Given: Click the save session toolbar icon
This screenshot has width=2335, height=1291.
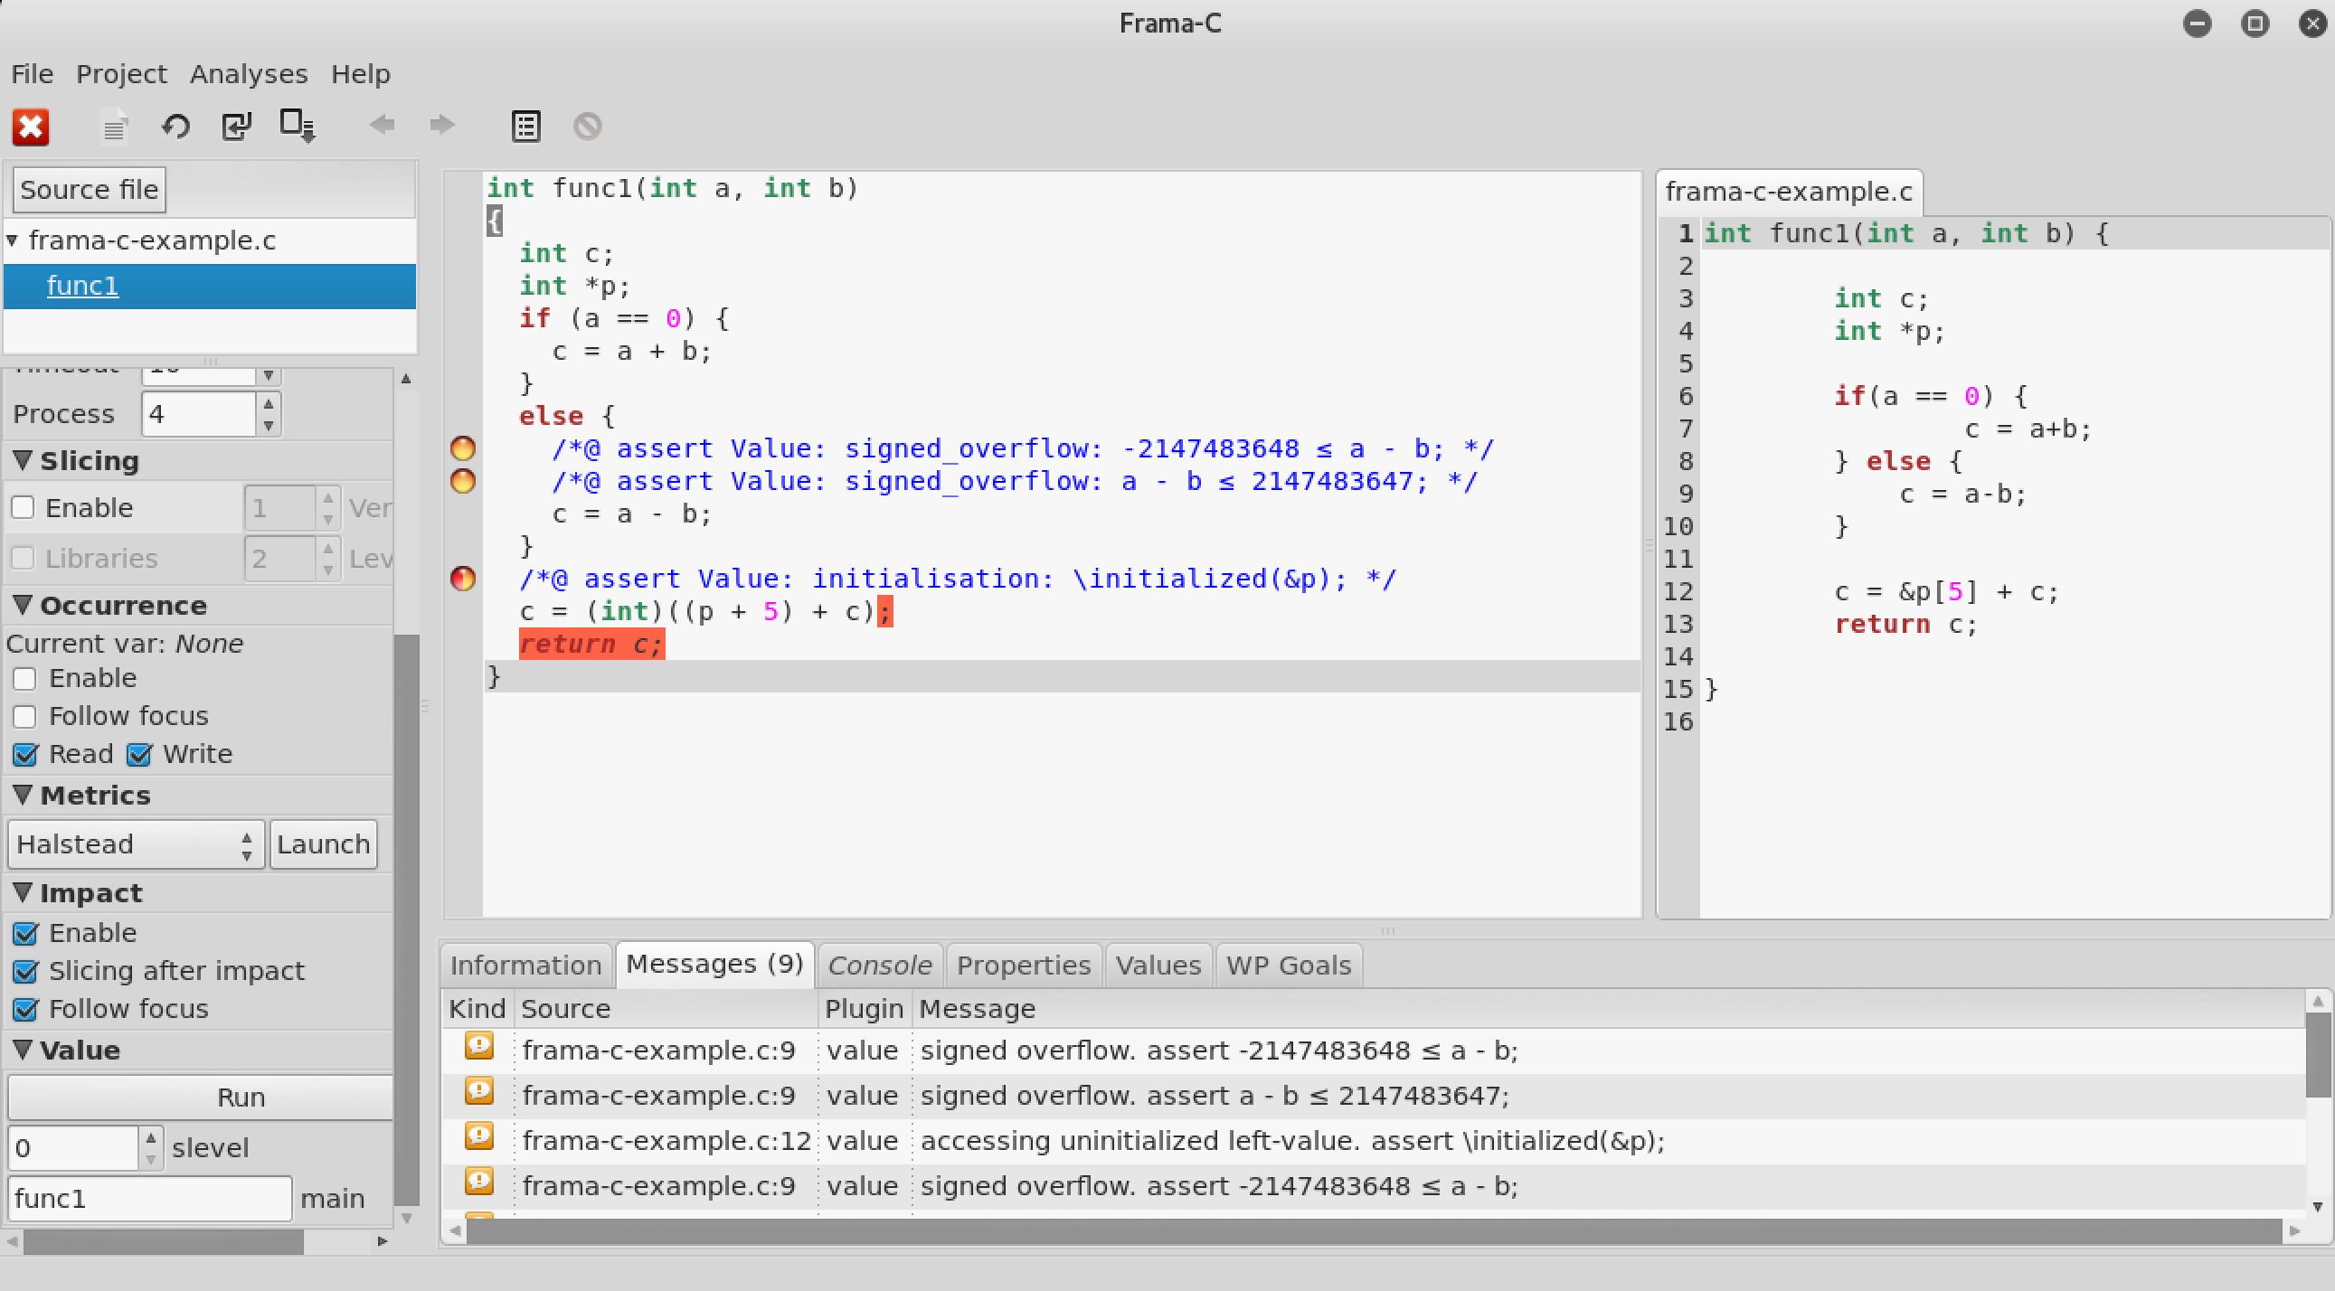Looking at the screenshot, I should (x=297, y=126).
